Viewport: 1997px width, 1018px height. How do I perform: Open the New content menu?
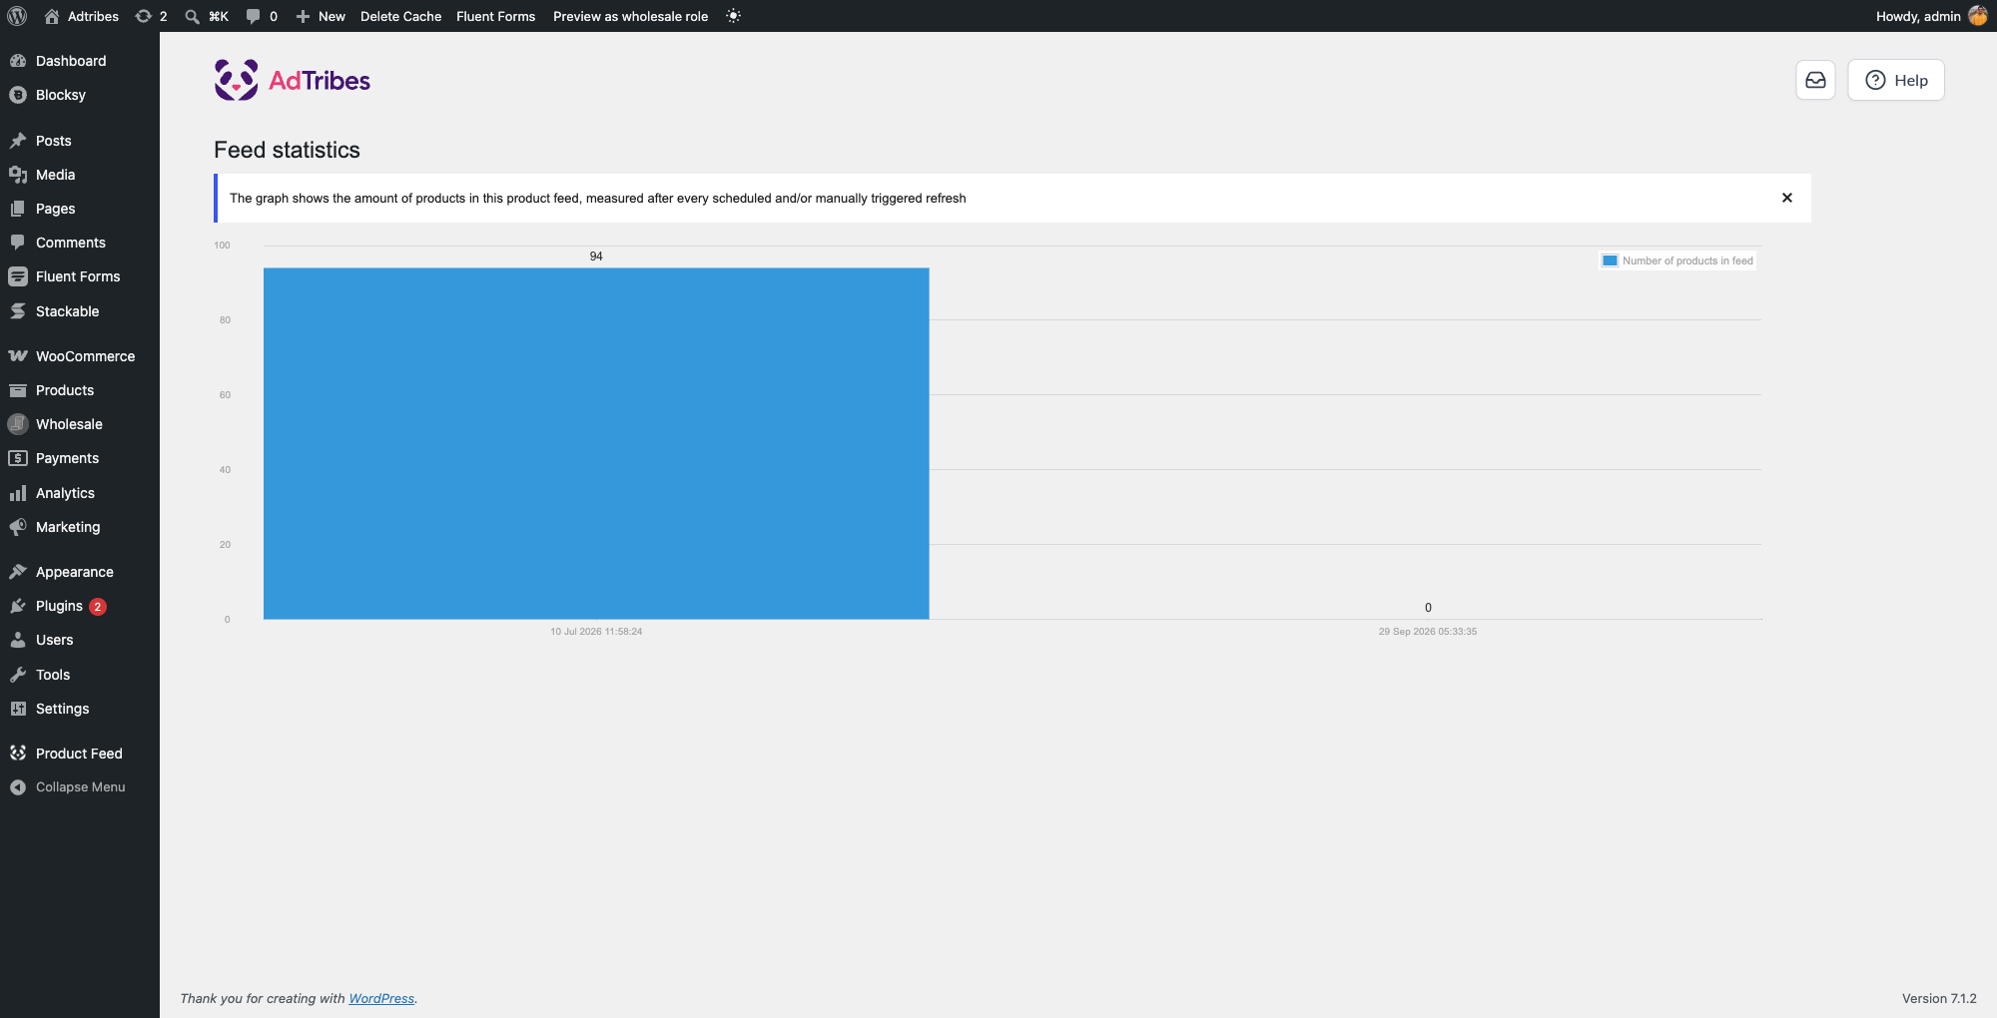click(x=321, y=16)
